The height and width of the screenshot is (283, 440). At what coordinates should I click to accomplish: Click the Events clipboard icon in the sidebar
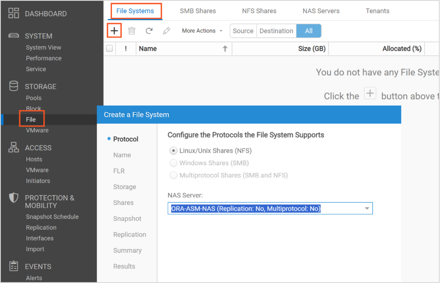[14, 266]
